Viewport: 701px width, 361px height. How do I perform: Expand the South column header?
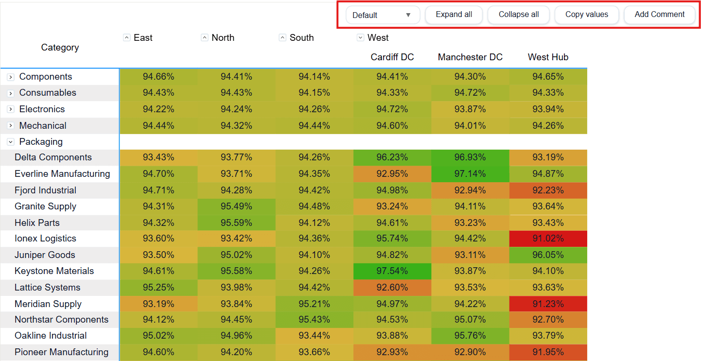(x=282, y=37)
